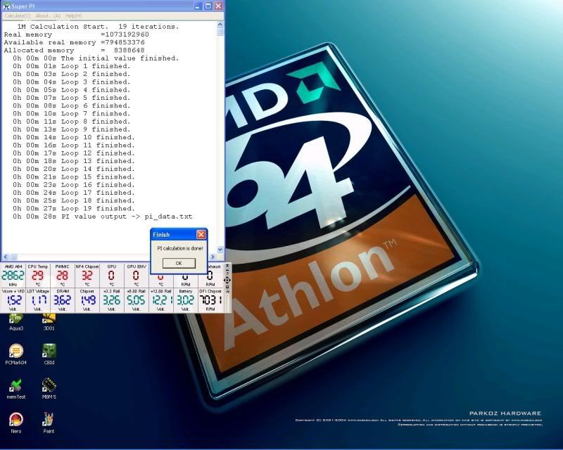Close the Finish dialog with the X
The image size is (563, 450).
201,234
